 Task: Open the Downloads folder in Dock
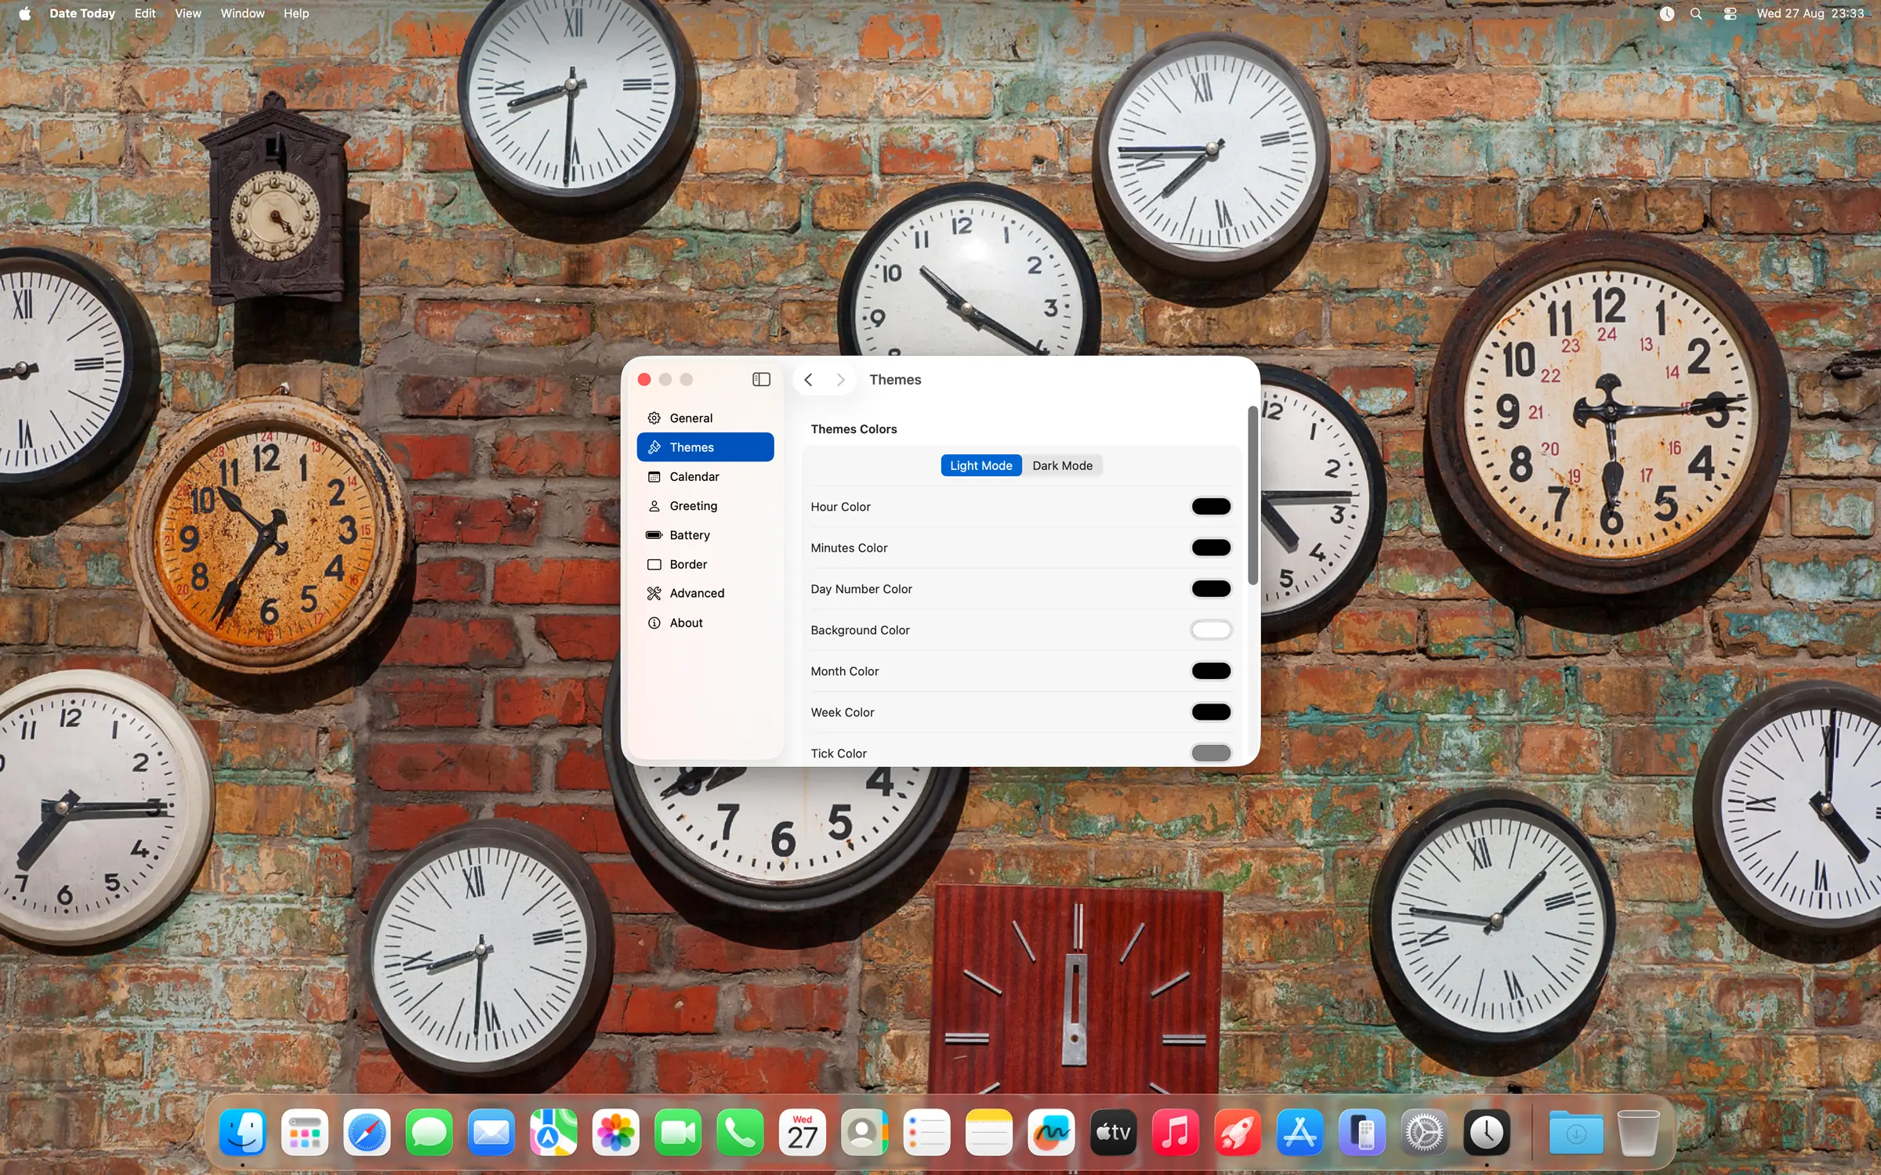1576,1132
